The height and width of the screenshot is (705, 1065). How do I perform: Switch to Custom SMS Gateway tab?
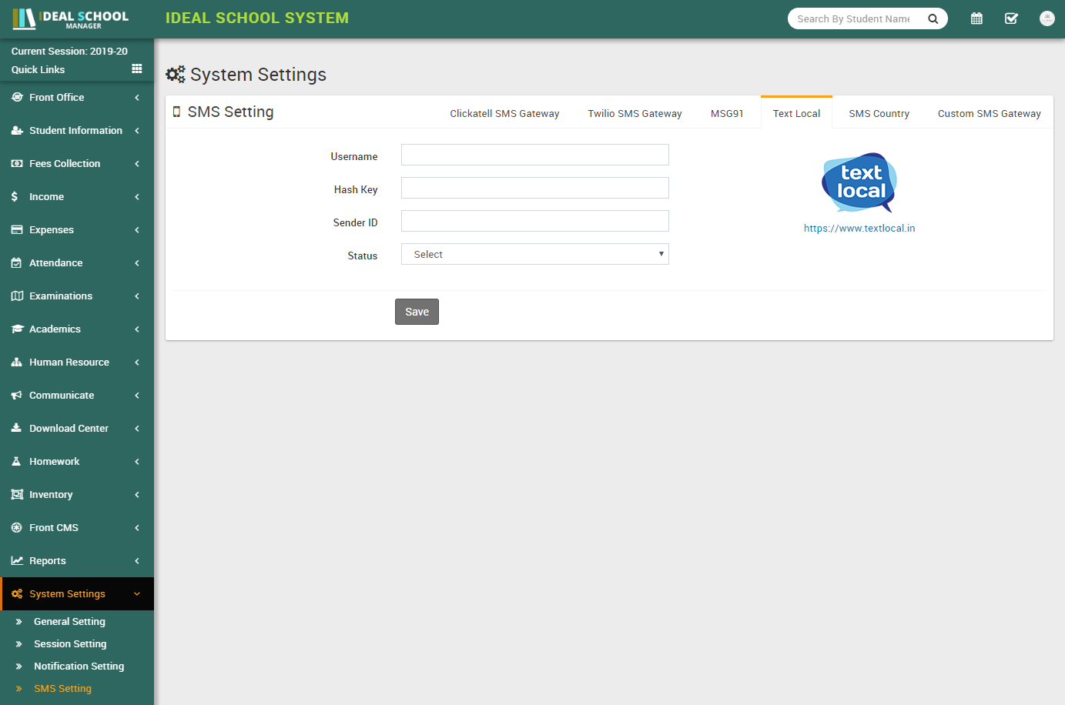pos(989,113)
